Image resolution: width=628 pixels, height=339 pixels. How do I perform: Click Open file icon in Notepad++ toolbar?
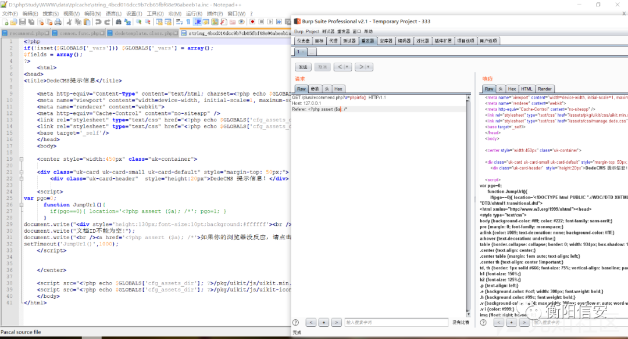coord(13,22)
